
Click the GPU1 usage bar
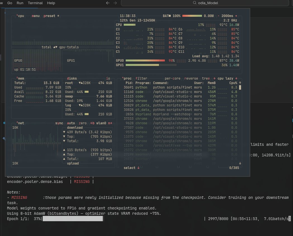[151, 65]
